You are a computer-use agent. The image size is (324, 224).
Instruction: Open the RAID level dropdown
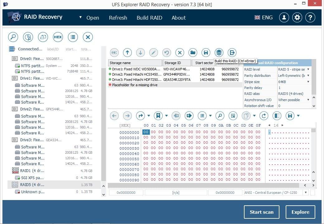[x=308, y=69]
